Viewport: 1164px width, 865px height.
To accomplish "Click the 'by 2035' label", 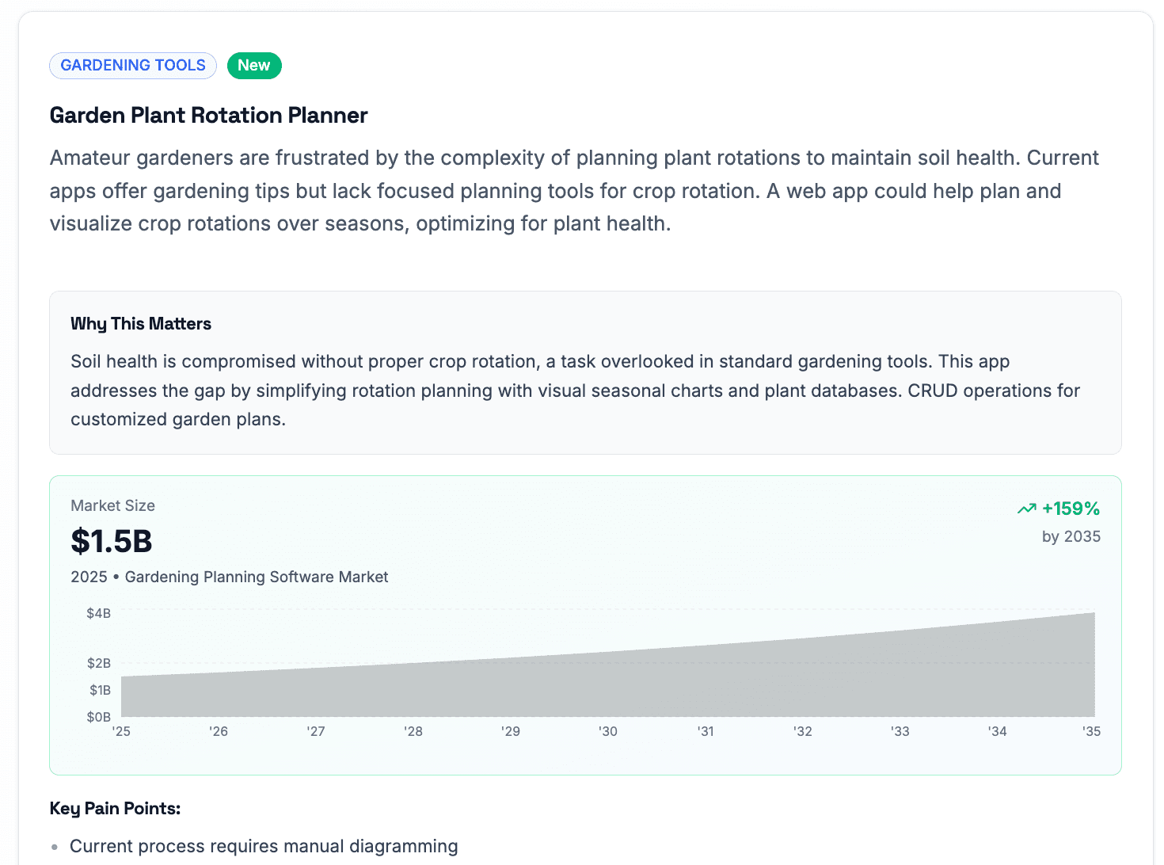I will 1071,536.
